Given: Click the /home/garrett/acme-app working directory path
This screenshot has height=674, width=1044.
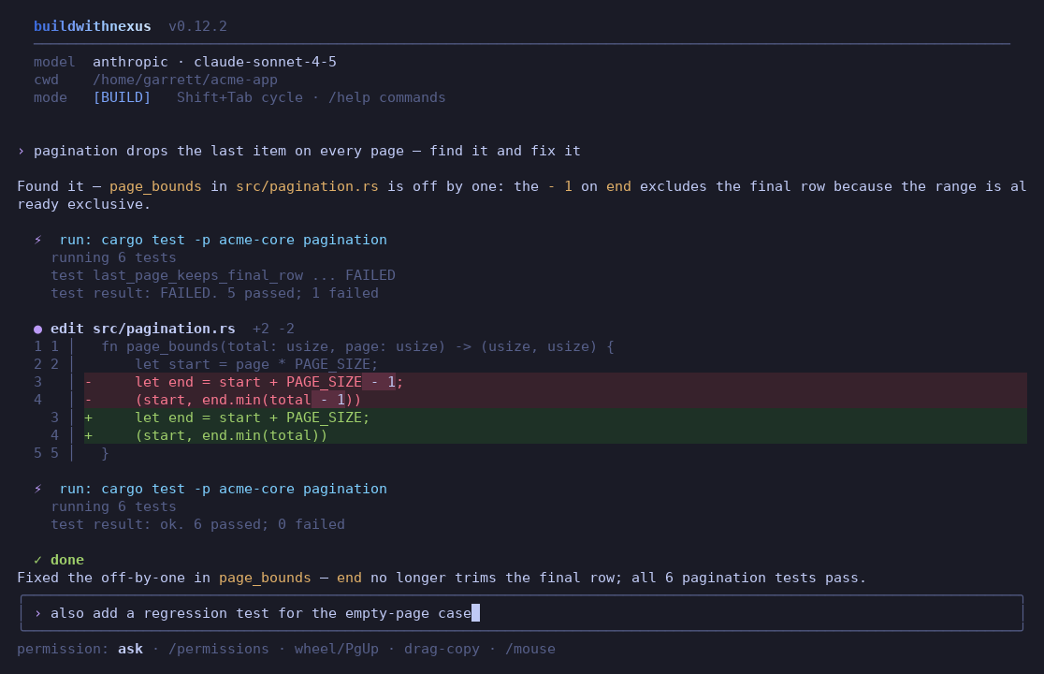Looking at the screenshot, I should point(185,80).
